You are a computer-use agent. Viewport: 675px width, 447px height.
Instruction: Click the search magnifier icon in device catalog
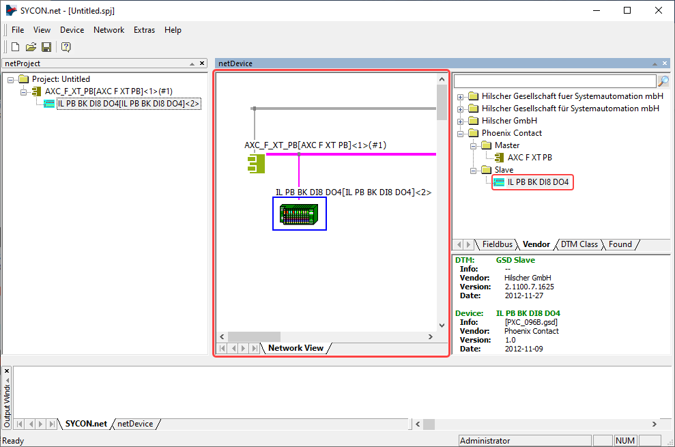[663, 81]
